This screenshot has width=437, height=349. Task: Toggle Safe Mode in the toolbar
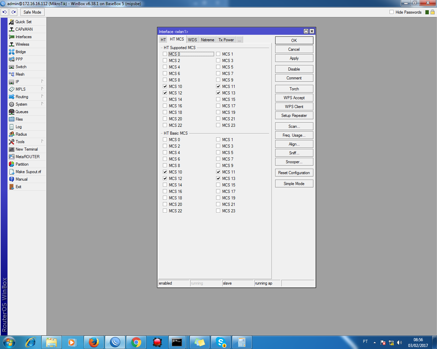coord(32,12)
